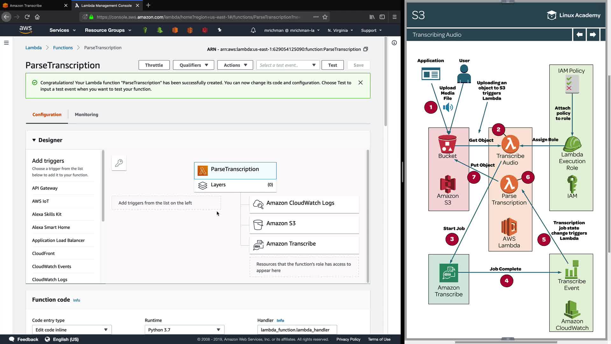This screenshot has width=611, height=344.
Task: Click the pin shortcut icon in AWS navbar
Action: [x=219, y=30]
